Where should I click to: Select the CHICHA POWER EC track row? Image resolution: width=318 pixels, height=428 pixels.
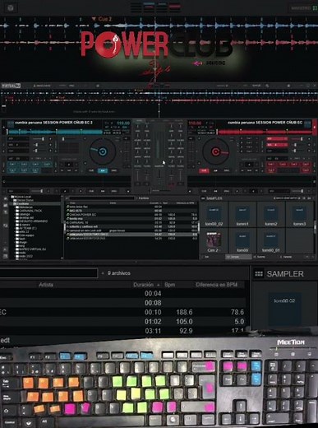click(x=131, y=215)
